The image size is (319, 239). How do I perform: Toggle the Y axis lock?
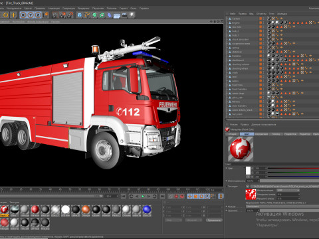click(31, 15)
